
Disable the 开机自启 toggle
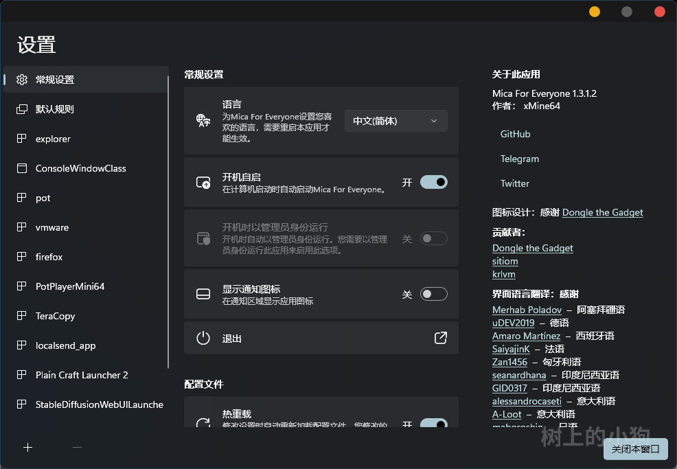coord(433,182)
